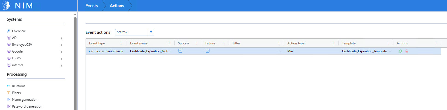Click the Event actions search field
Screen dimensions: 447x110
[132, 32]
